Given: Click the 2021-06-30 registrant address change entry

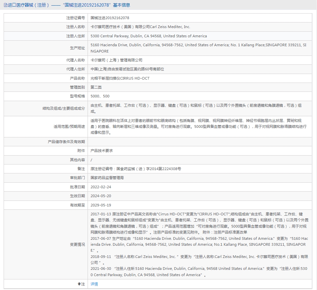Looking at the screenshot, I should [199, 272].
